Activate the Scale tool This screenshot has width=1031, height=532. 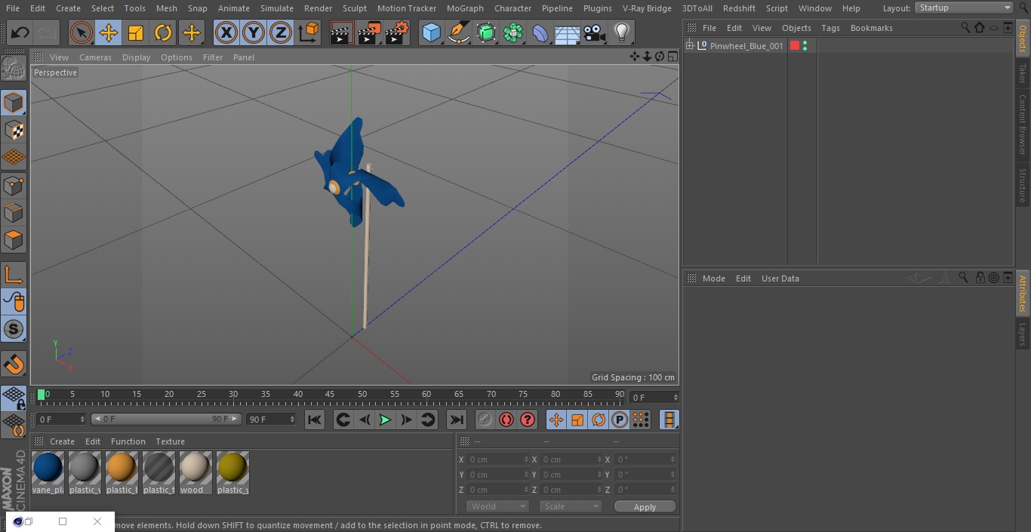[x=136, y=32]
